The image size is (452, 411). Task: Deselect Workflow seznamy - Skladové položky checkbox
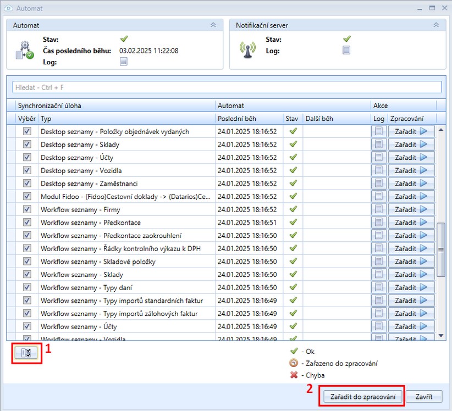click(27, 262)
